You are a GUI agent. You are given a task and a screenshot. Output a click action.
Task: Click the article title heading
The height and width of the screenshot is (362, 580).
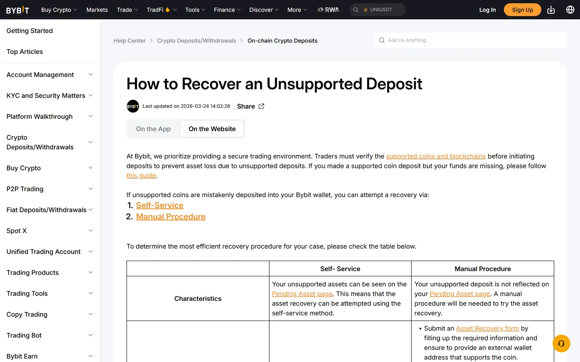click(x=274, y=84)
